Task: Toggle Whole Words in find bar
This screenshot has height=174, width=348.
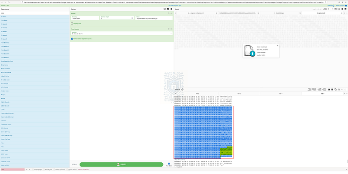Action: (x=67, y=169)
